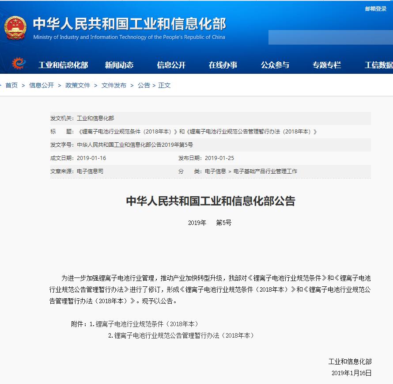Navigate to 政策文件 breadcrumb
Viewport: 393px width, 384px height.
78,85
